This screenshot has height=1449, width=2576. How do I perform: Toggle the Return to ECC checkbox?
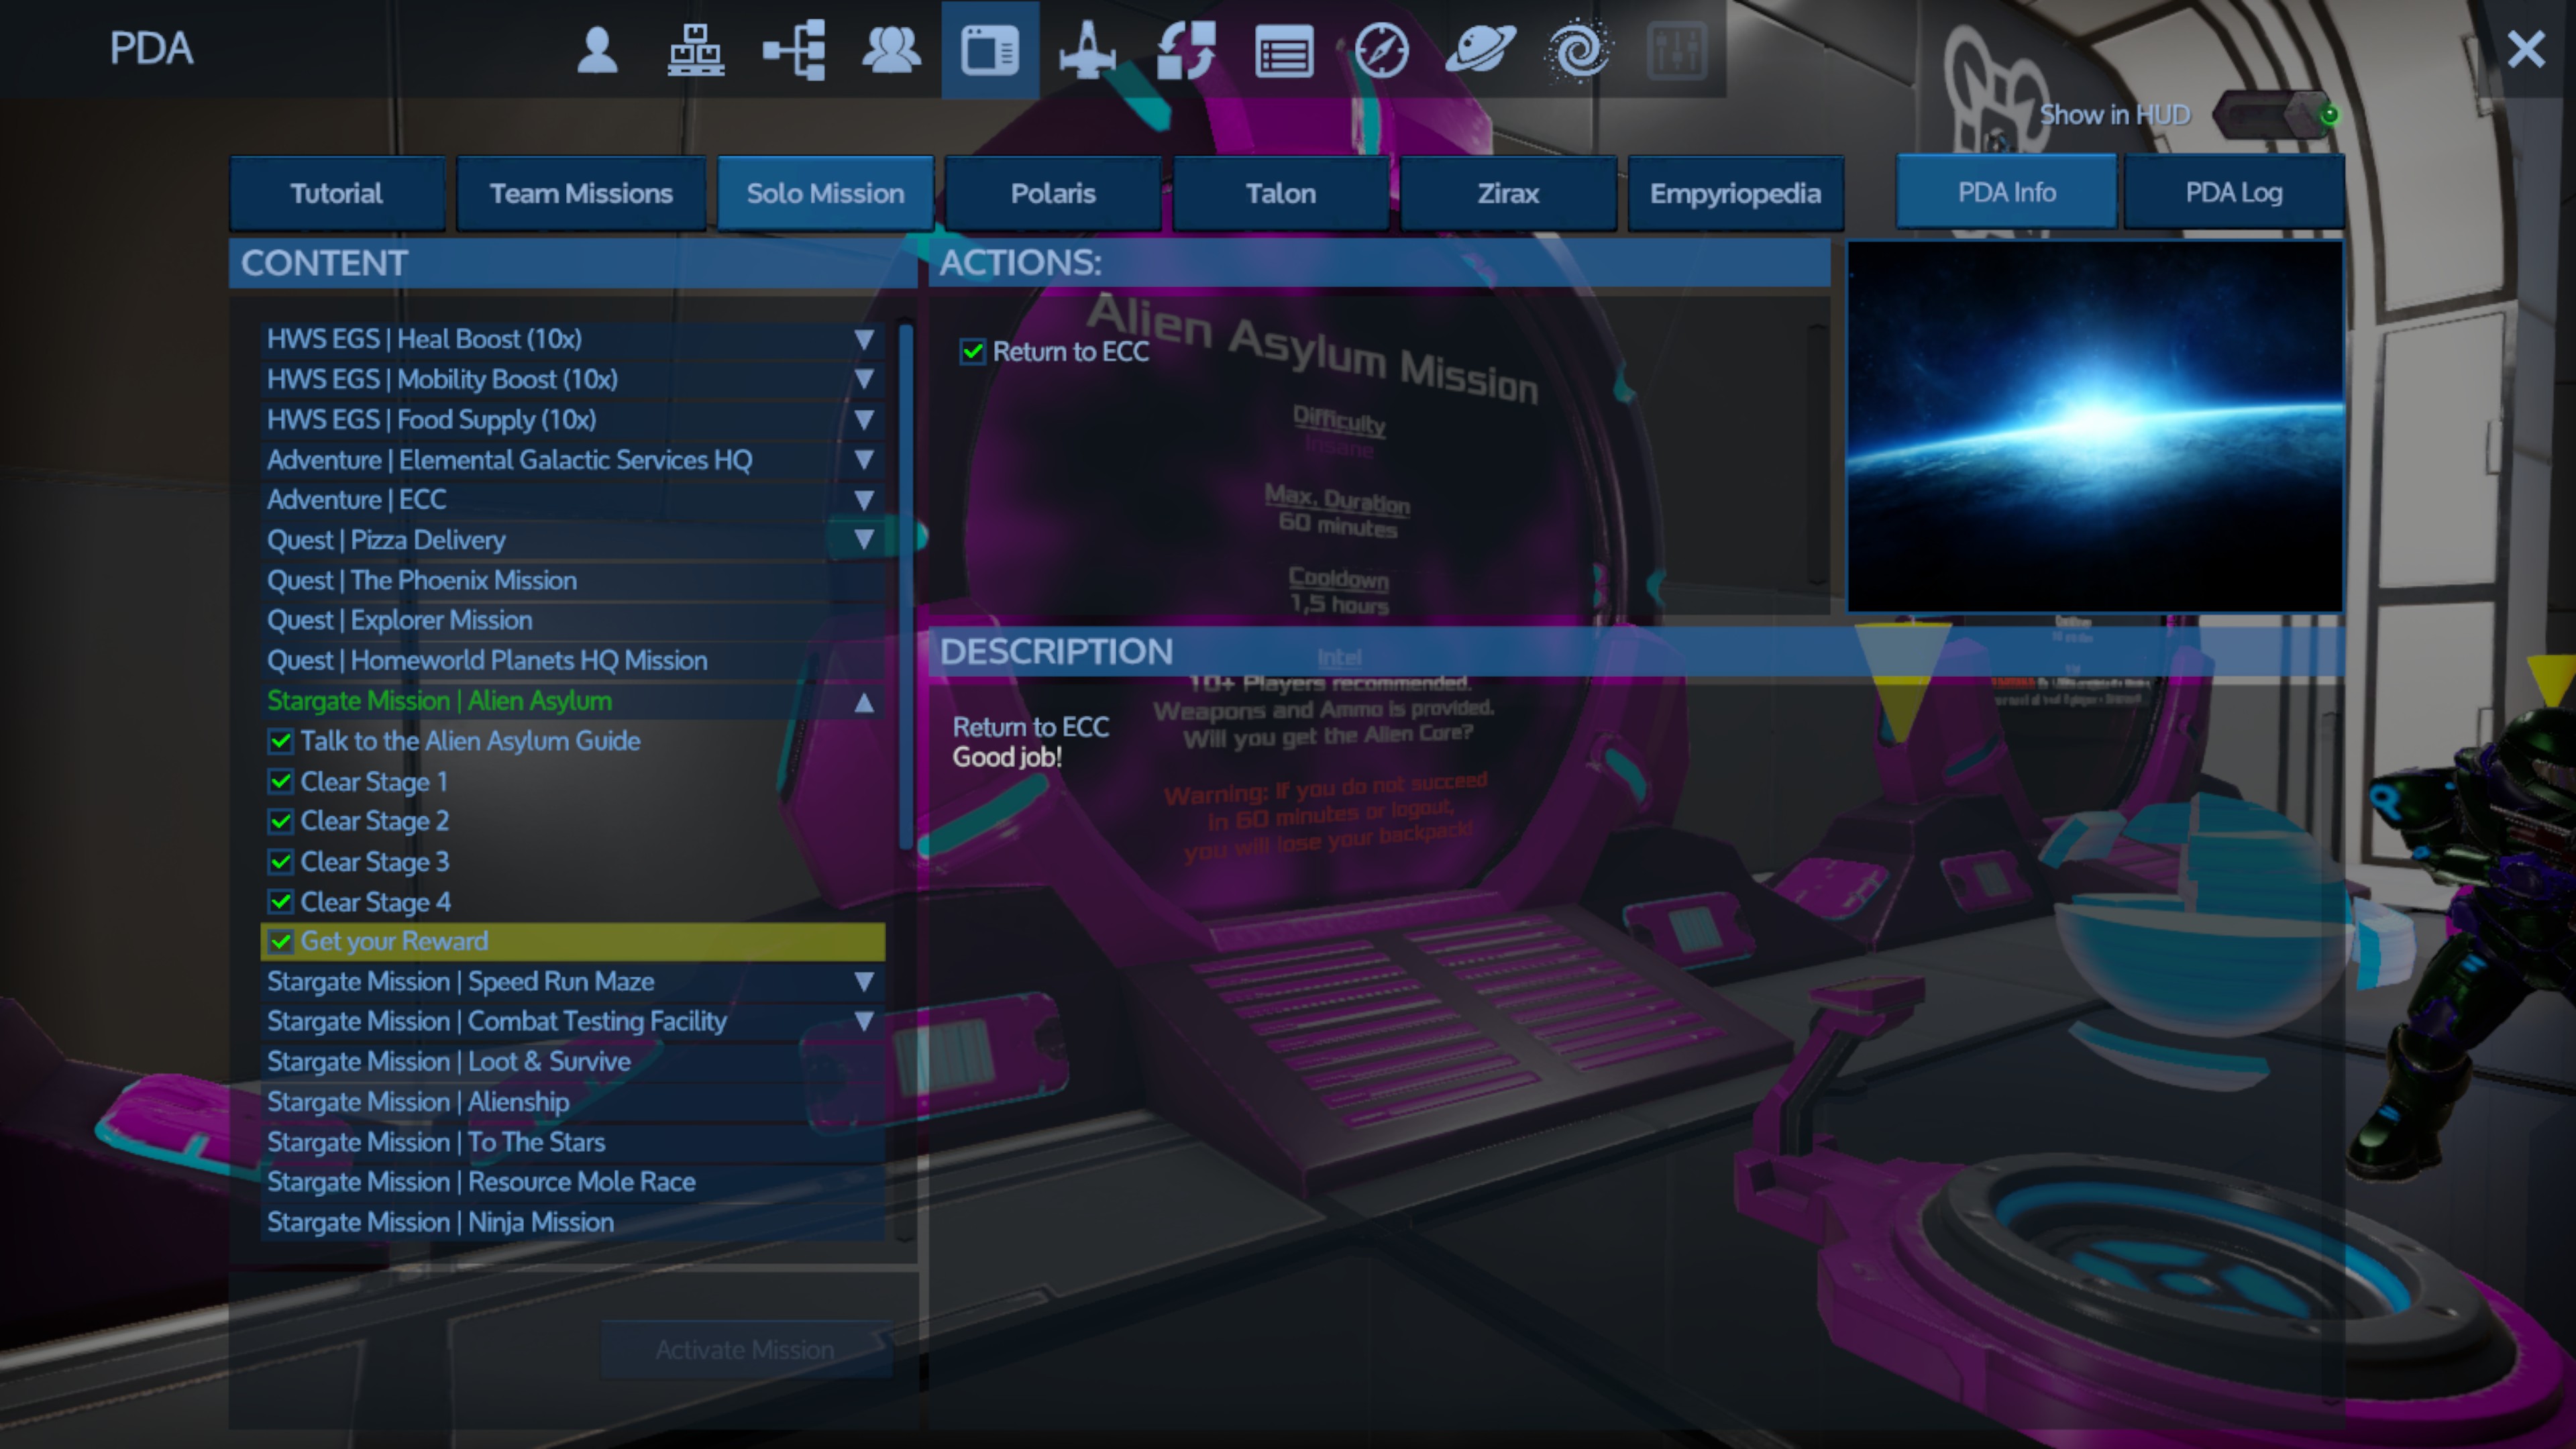point(972,352)
